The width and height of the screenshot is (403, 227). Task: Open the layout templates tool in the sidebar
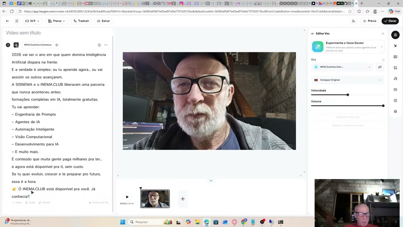[x=395, y=101]
